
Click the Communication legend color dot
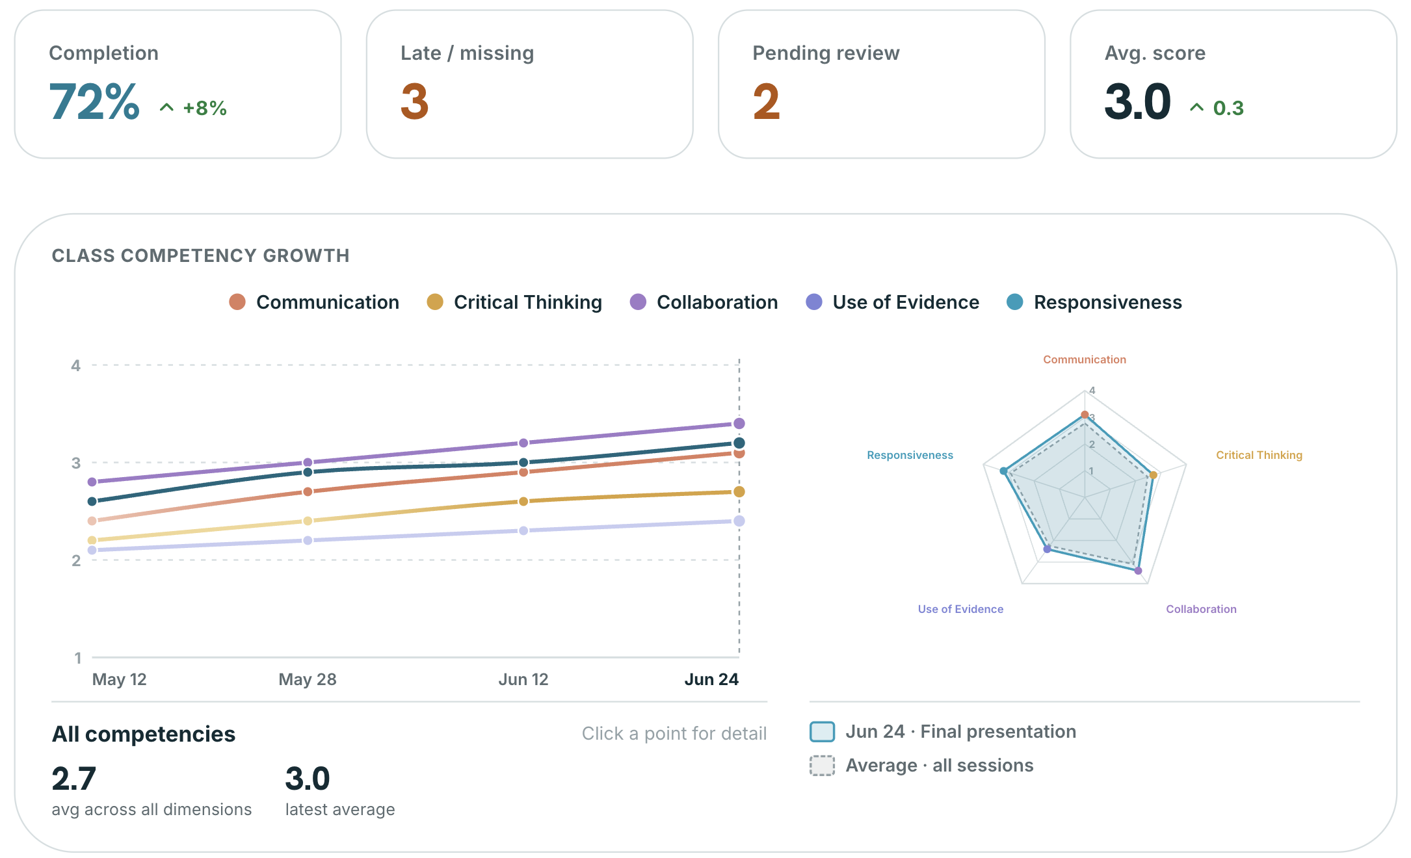(237, 302)
